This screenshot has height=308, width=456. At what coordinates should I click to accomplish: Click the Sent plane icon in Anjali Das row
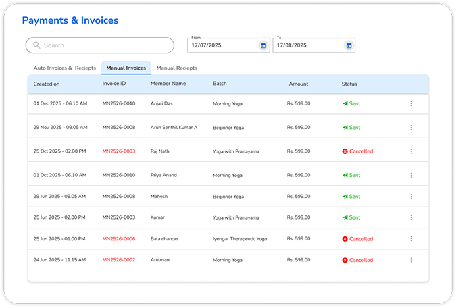[x=345, y=103]
